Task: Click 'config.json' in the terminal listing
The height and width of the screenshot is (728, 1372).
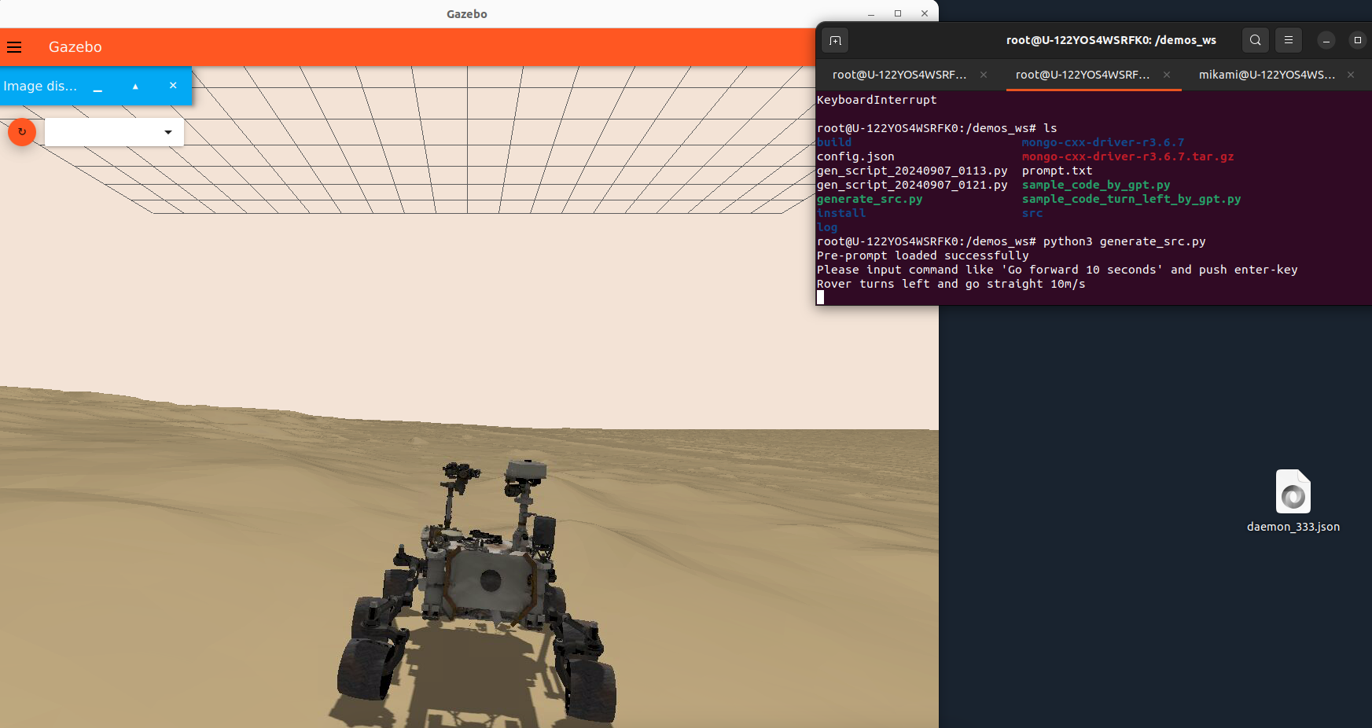Action: tap(855, 157)
